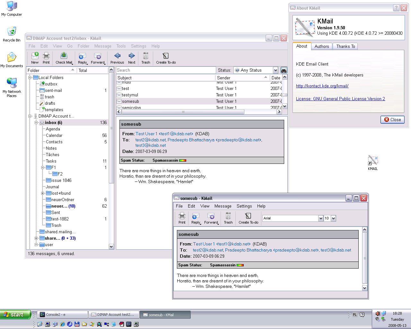Switch to the Thanks To tab
Screen dimensions: 411x329
click(345, 47)
